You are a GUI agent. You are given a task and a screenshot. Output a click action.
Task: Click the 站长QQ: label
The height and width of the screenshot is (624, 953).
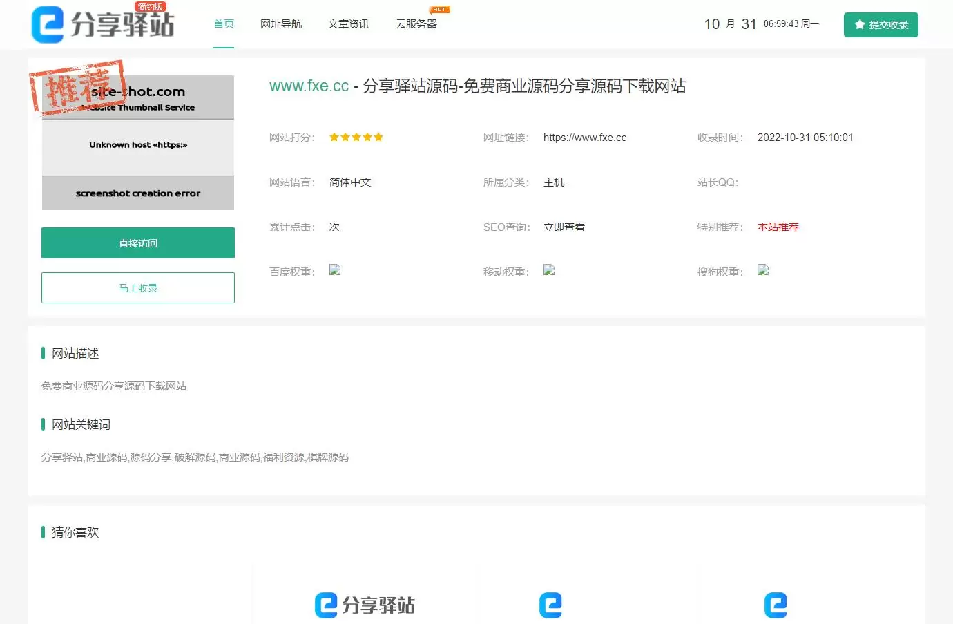[x=718, y=182]
